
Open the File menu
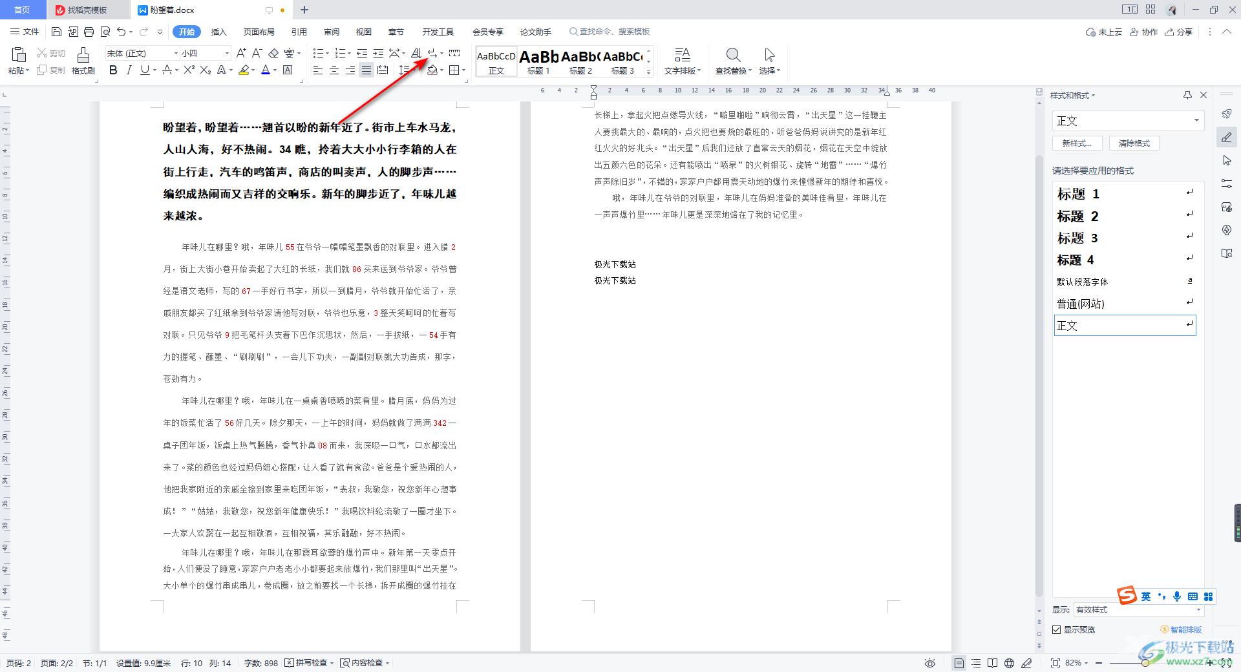(25, 32)
